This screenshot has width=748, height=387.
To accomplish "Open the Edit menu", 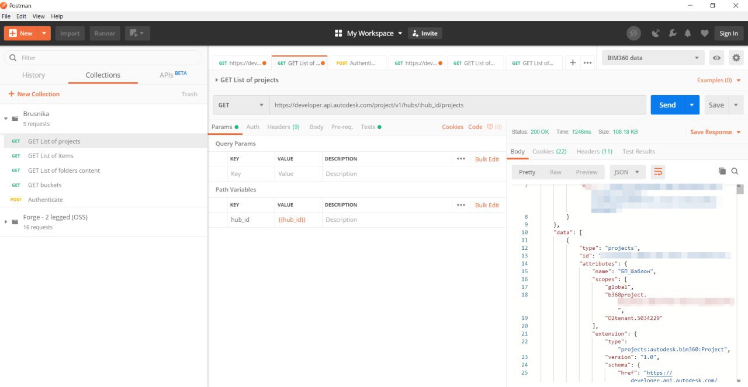I will tap(21, 16).
